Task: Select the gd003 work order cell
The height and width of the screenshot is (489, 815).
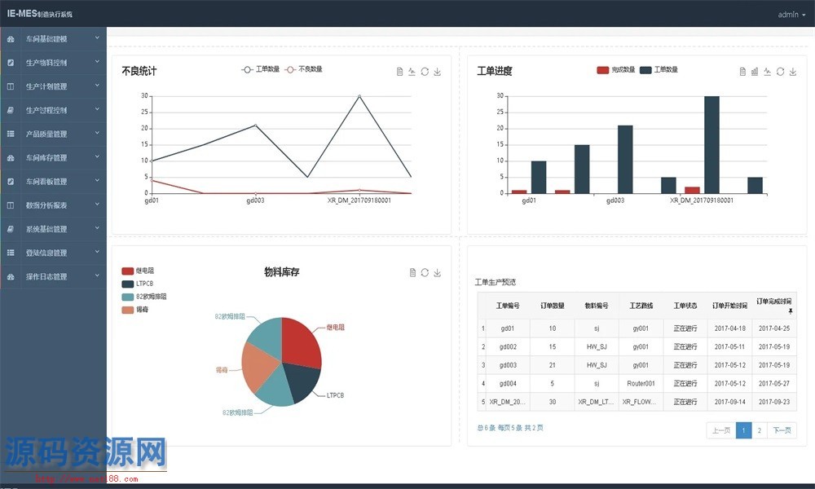Action: click(x=508, y=365)
